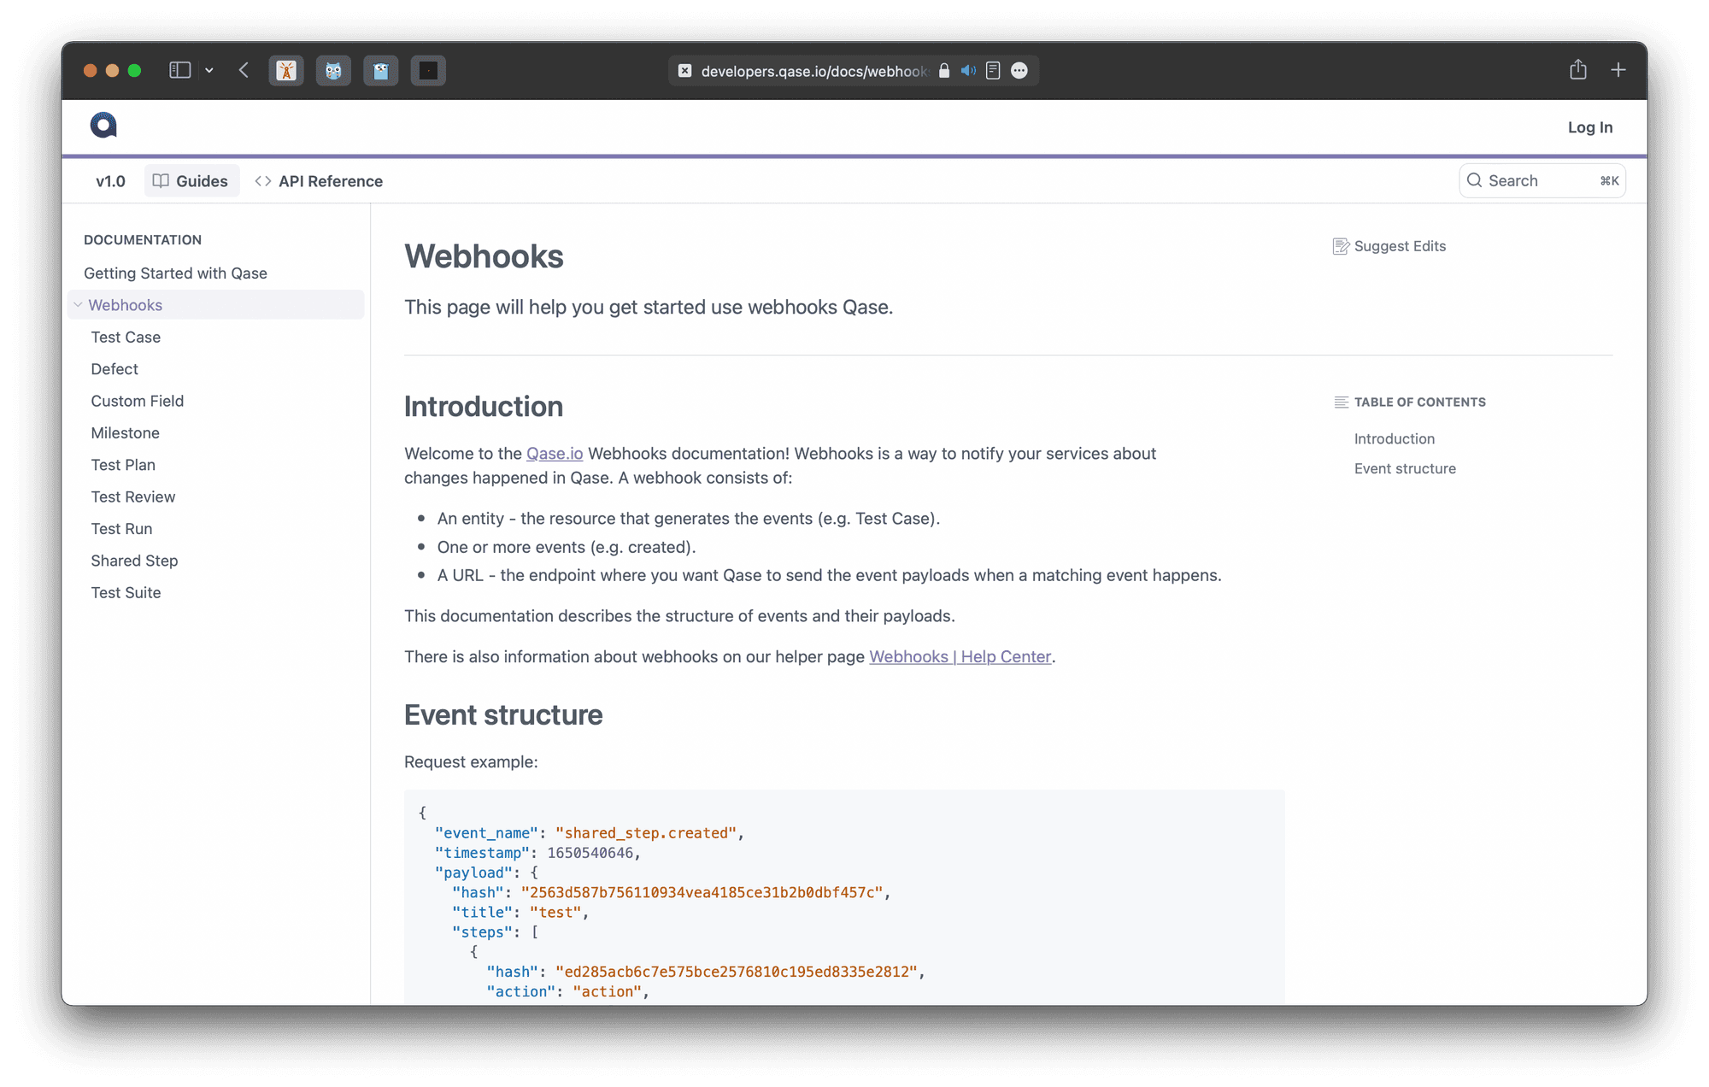Open the page options ellipsis icon
Viewport: 1709px width, 1087px height.
point(1019,71)
